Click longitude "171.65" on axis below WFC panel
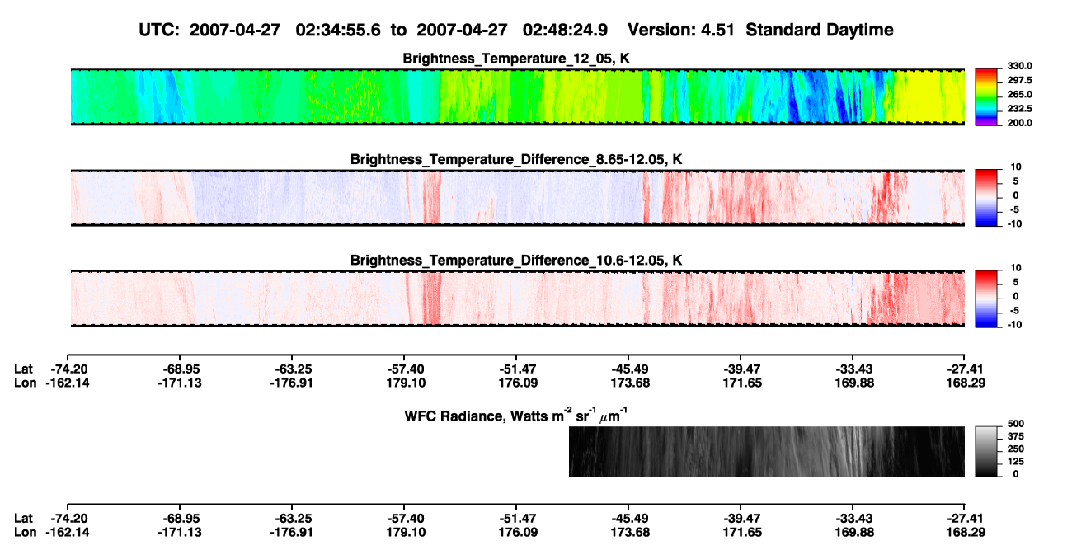1072x550 pixels. point(741,533)
